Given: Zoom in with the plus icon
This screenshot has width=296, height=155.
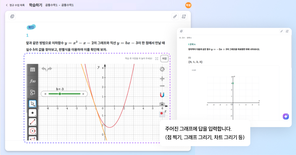Looking at the screenshot, I should (x=162, y=79).
